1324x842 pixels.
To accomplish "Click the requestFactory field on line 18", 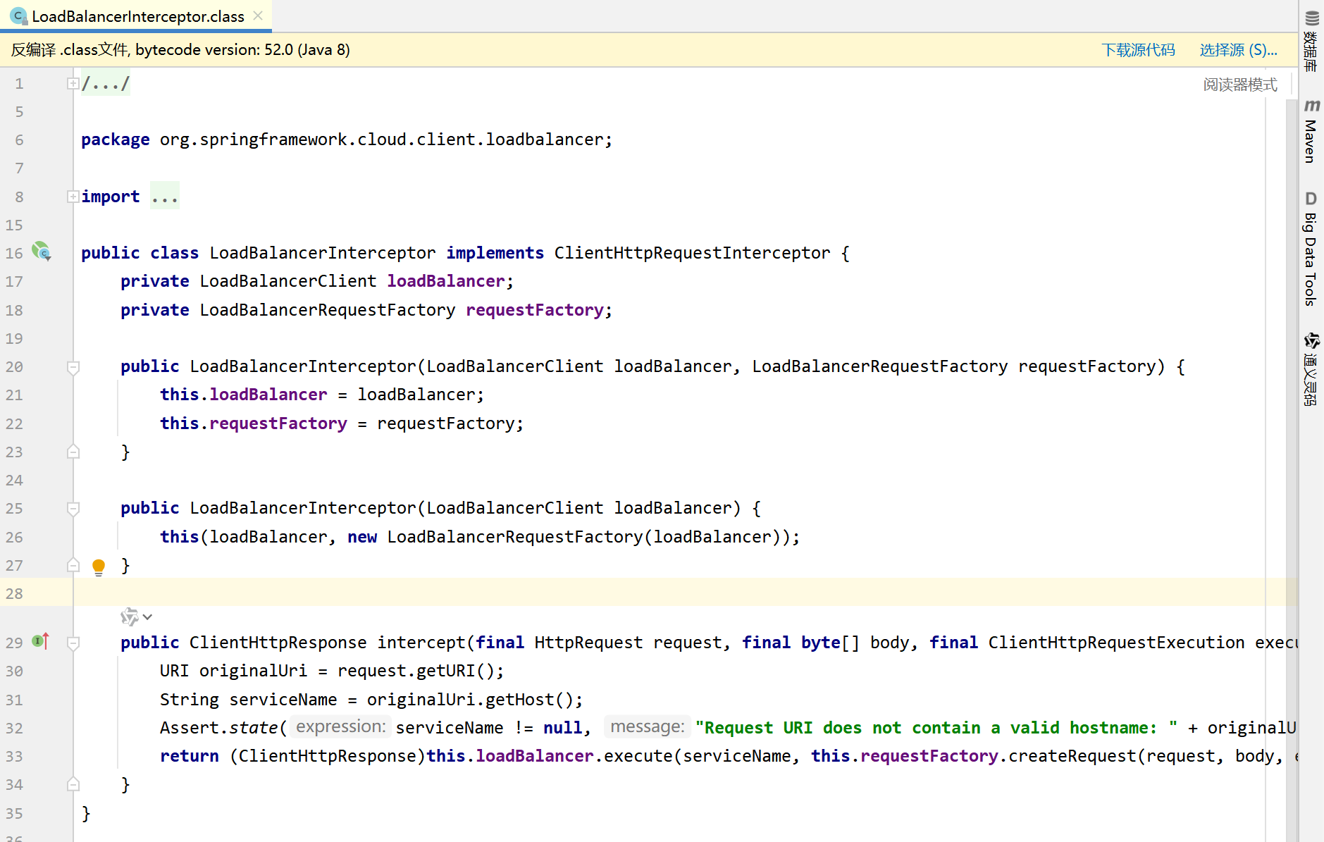I will pyautogui.click(x=535, y=310).
